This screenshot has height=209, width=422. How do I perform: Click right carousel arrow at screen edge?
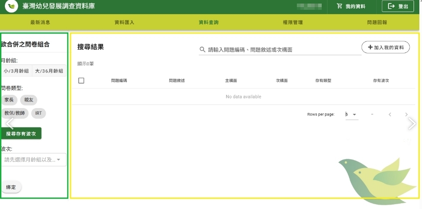[x=412, y=123]
